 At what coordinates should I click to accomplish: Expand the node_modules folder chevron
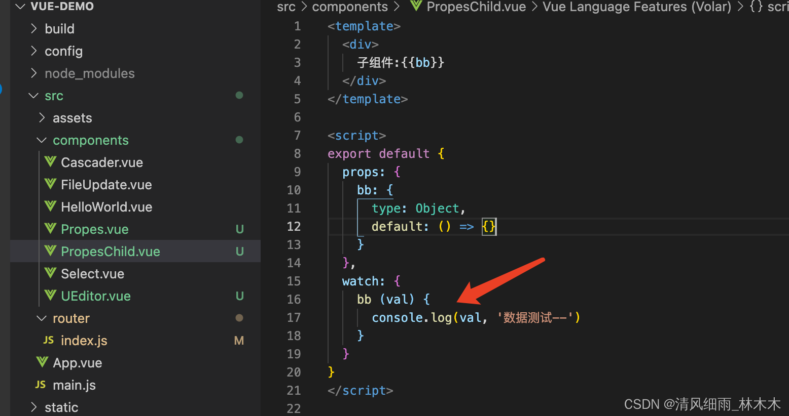33,73
